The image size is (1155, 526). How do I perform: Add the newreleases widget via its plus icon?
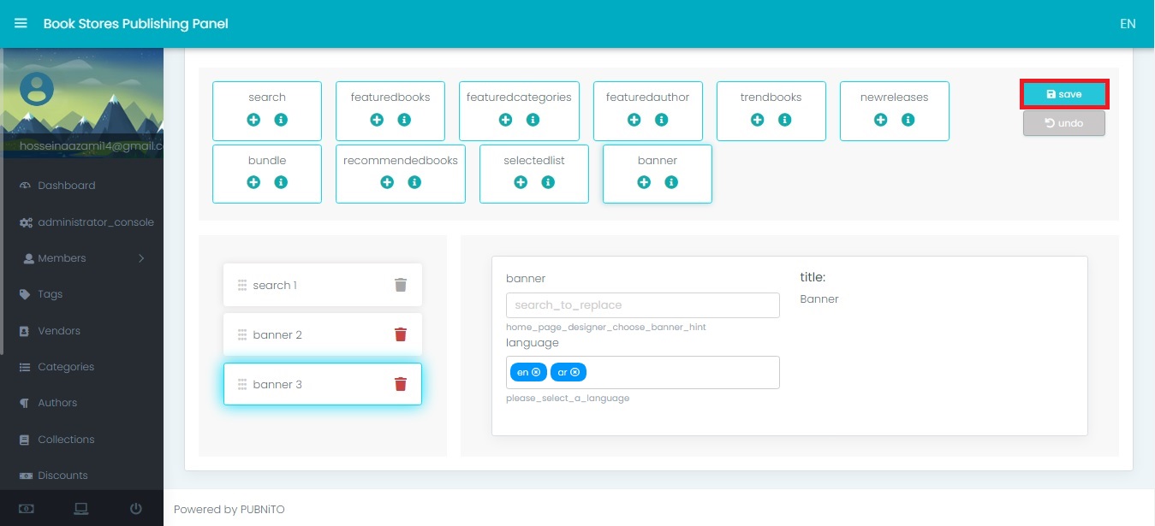point(880,120)
